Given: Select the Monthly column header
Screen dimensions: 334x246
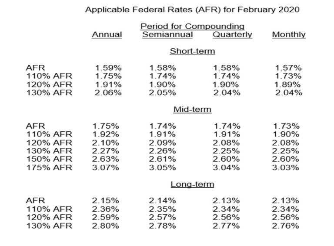Looking at the screenshot, I should 288,35.
